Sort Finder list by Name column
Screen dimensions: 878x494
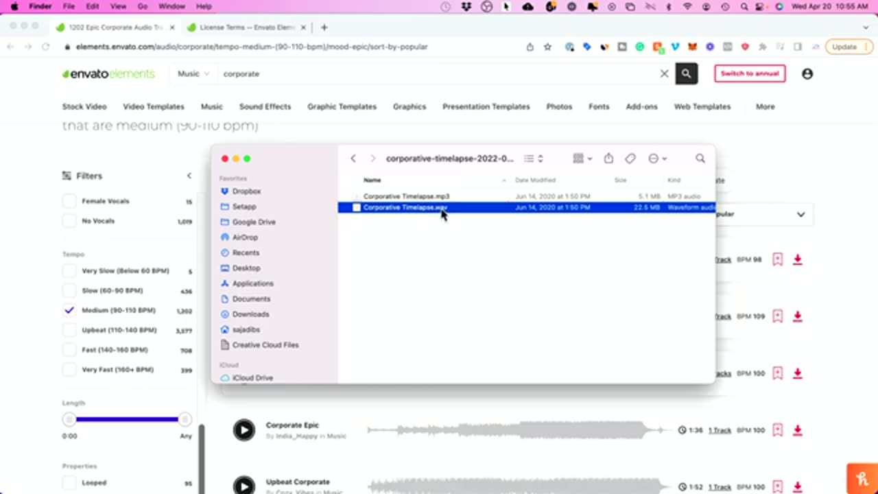(x=372, y=180)
